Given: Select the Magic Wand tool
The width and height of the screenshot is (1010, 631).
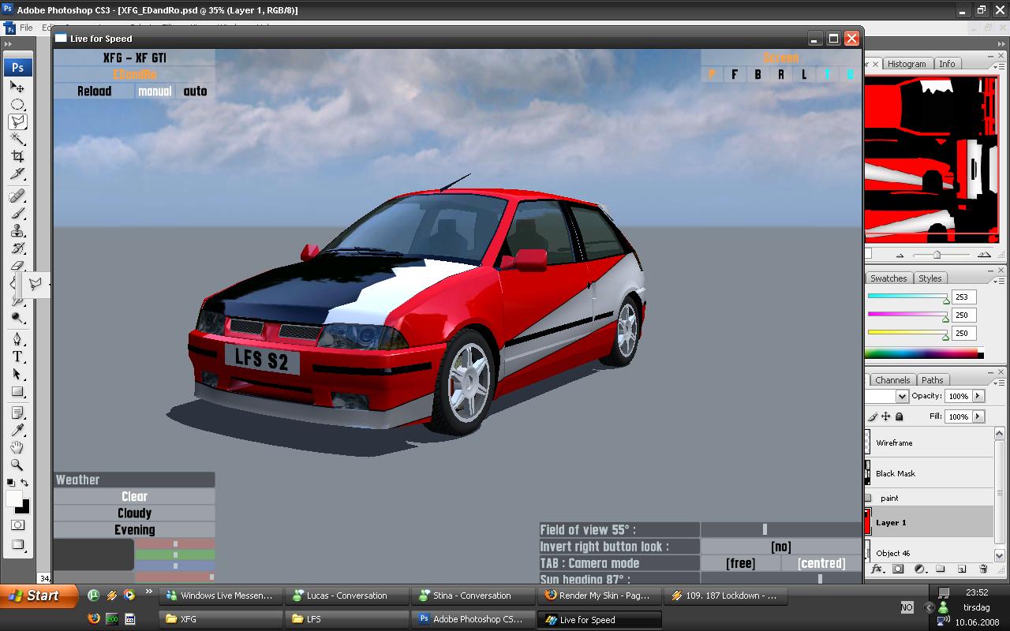Looking at the screenshot, I should click(x=17, y=139).
